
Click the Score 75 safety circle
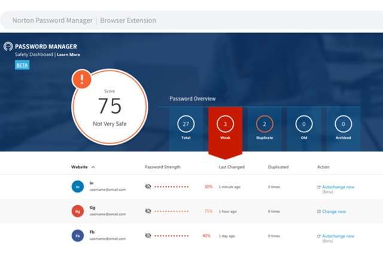(110, 107)
